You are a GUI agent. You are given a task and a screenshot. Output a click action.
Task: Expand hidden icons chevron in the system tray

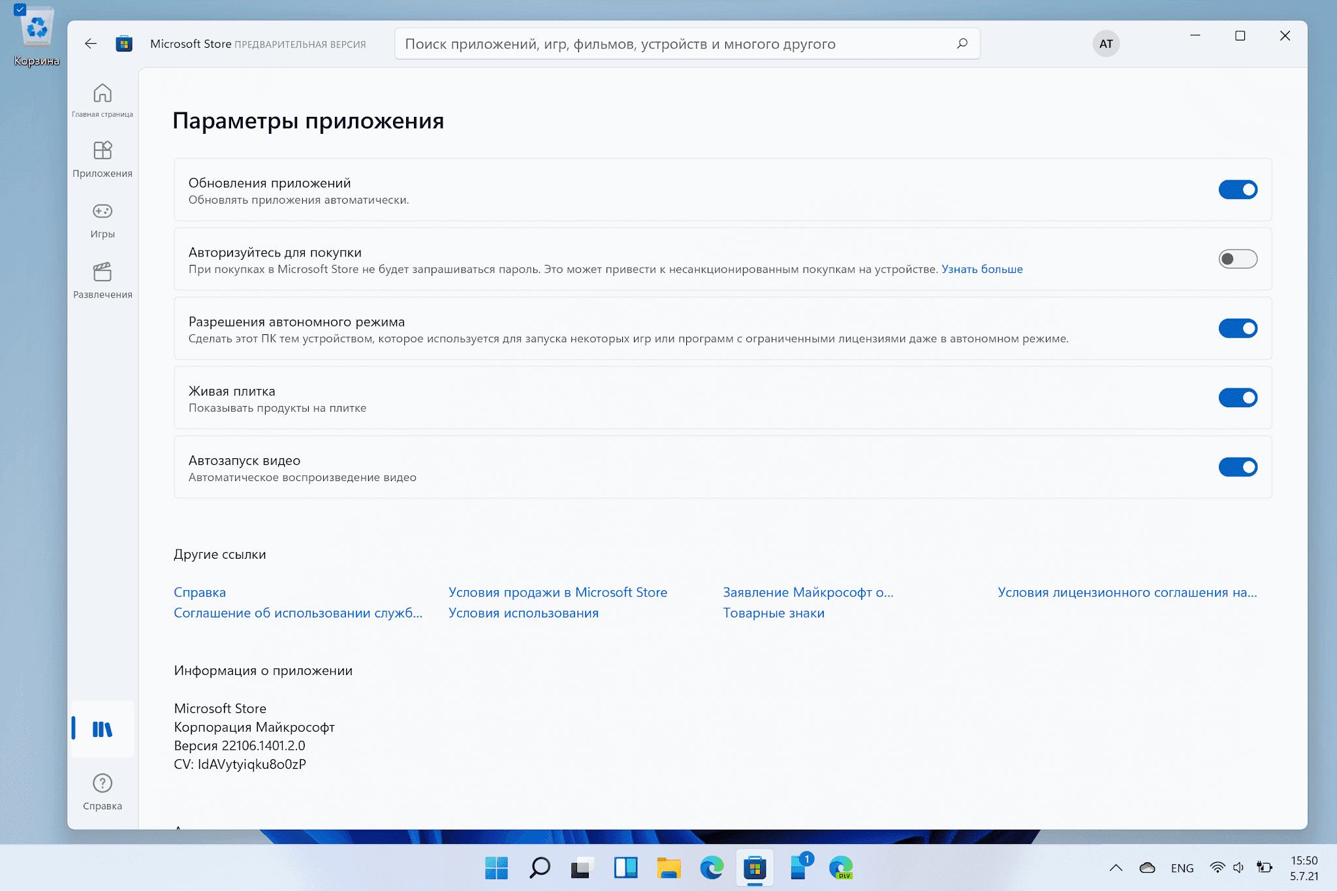1116,868
